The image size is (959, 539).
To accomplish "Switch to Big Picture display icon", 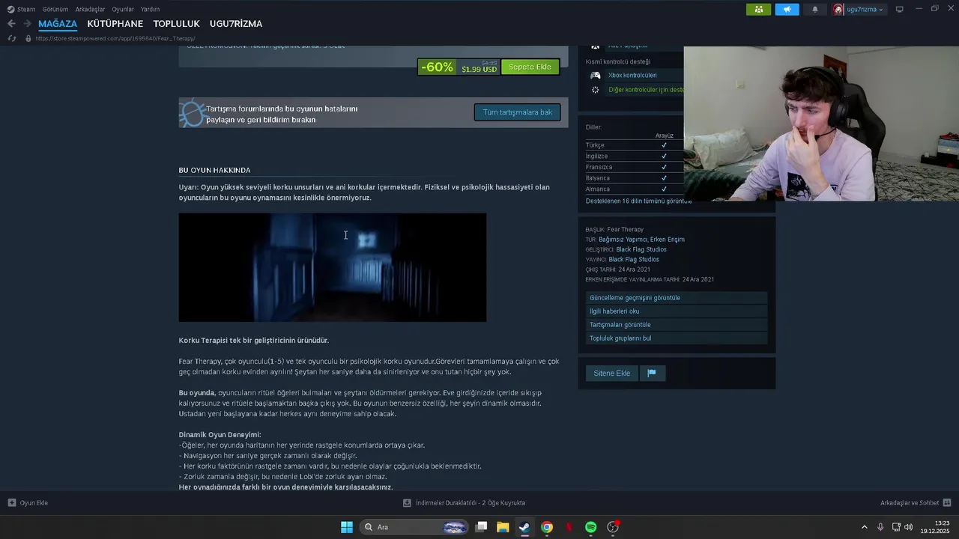I will click(900, 9).
